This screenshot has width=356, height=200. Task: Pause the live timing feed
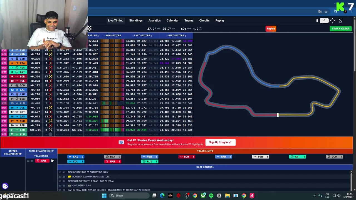[x=317, y=21]
